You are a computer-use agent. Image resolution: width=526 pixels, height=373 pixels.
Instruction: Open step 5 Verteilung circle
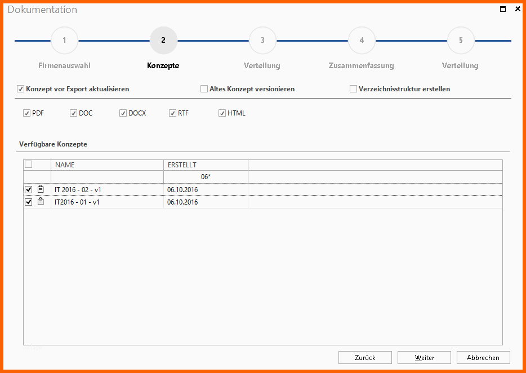[461, 41]
